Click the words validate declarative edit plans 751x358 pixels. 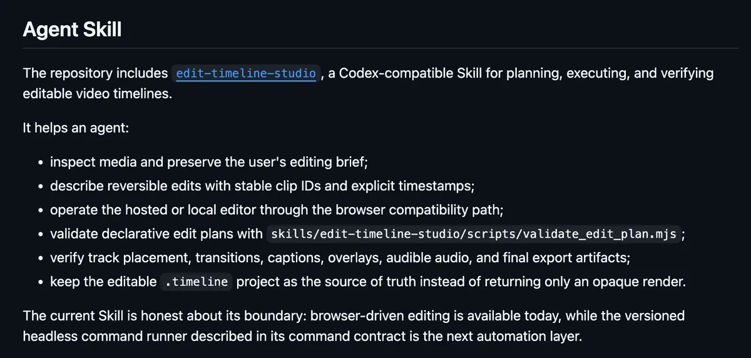156,234
